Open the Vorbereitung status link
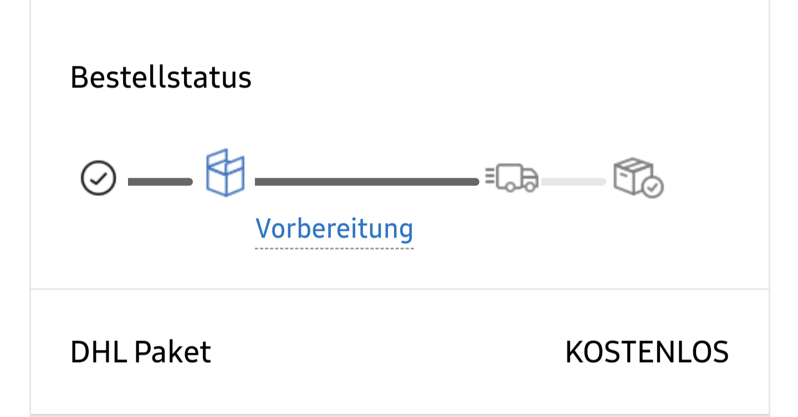 coord(334,228)
